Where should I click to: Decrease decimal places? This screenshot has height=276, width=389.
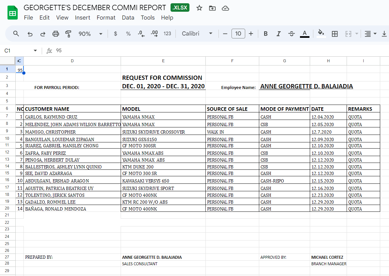[x=141, y=34]
